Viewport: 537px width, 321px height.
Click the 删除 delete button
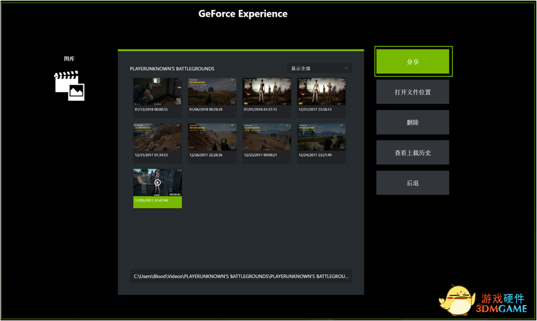(413, 122)
